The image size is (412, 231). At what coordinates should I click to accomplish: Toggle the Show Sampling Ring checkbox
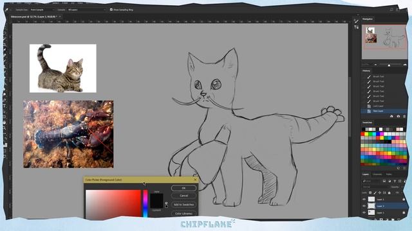point(111,10)
